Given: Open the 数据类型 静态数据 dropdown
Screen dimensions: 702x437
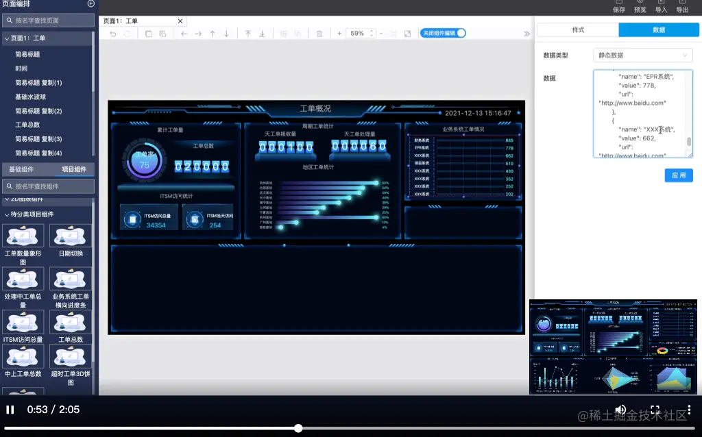Looking at the screenshot, I should point(642,55).
